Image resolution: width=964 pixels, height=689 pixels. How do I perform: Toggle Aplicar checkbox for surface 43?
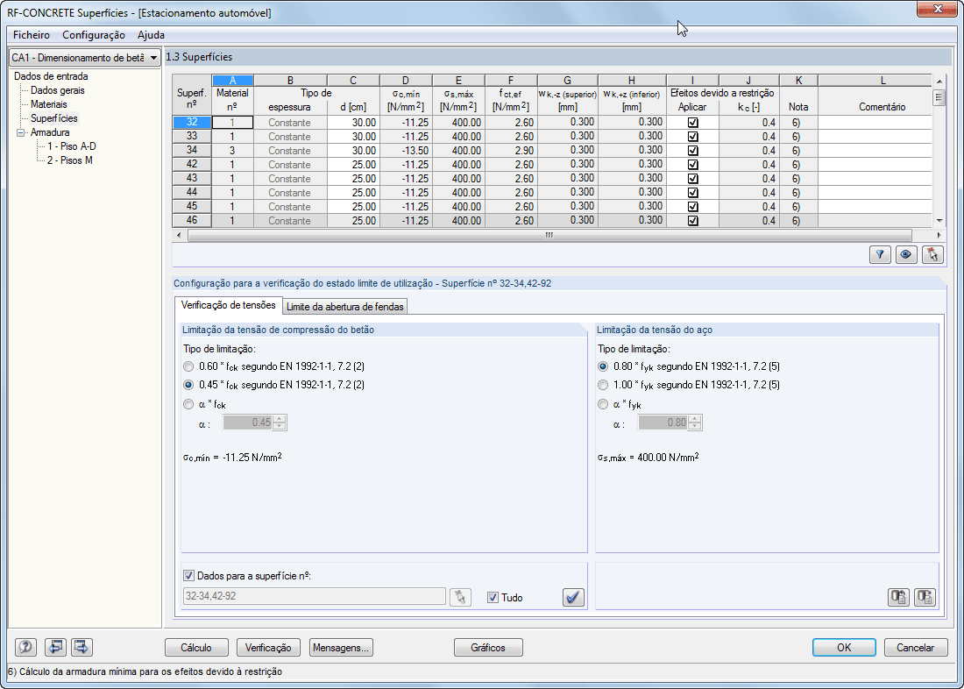tap(693, 179)
